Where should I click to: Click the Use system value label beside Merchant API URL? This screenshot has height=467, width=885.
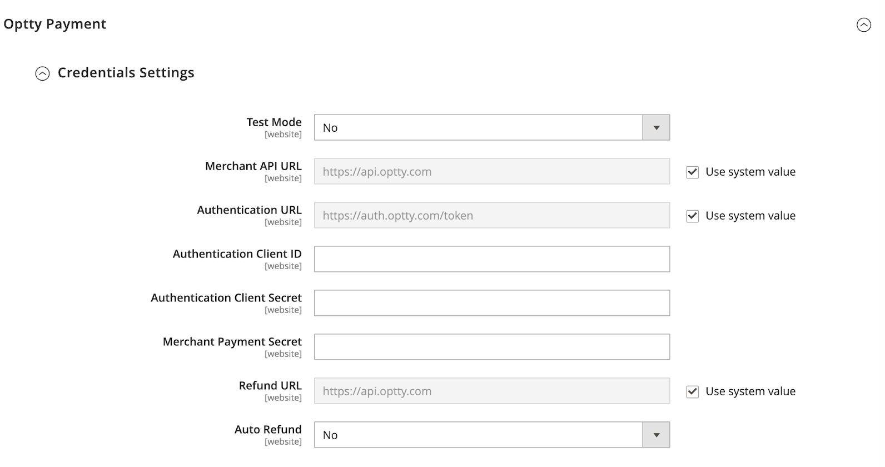click(x=750, y=172)
